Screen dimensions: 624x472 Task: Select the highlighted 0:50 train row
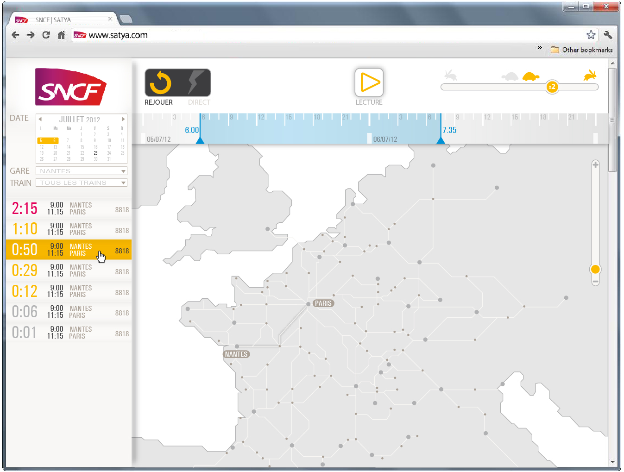[x=69, y=250]
